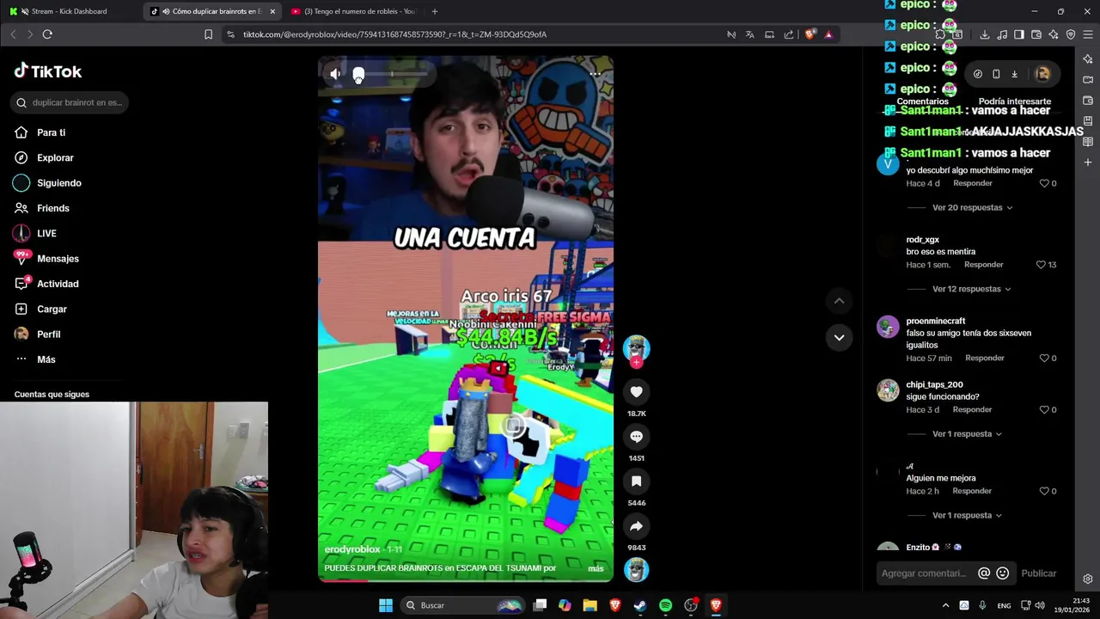Screen dimensions: 1100x619
Task: Click the TikTok logo
Action: pyautogui.click(x=48, y=71)
